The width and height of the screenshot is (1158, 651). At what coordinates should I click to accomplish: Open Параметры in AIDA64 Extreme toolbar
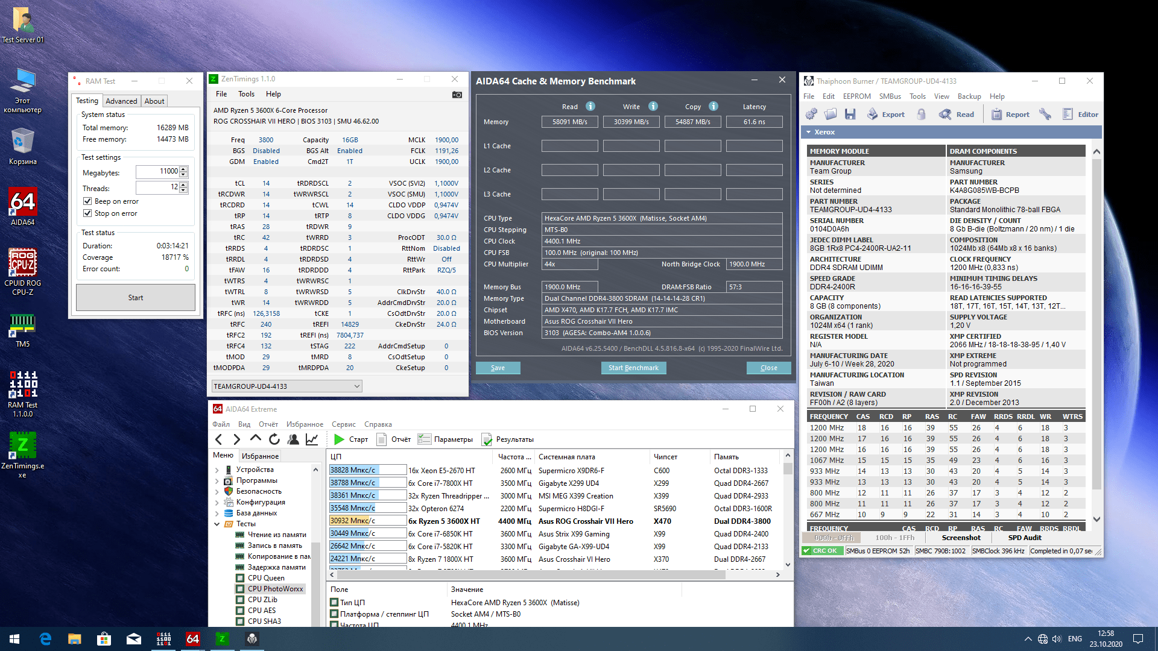(x=445, y=439)
